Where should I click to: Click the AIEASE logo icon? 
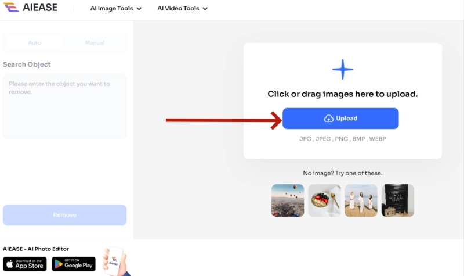tap(11, 8)
